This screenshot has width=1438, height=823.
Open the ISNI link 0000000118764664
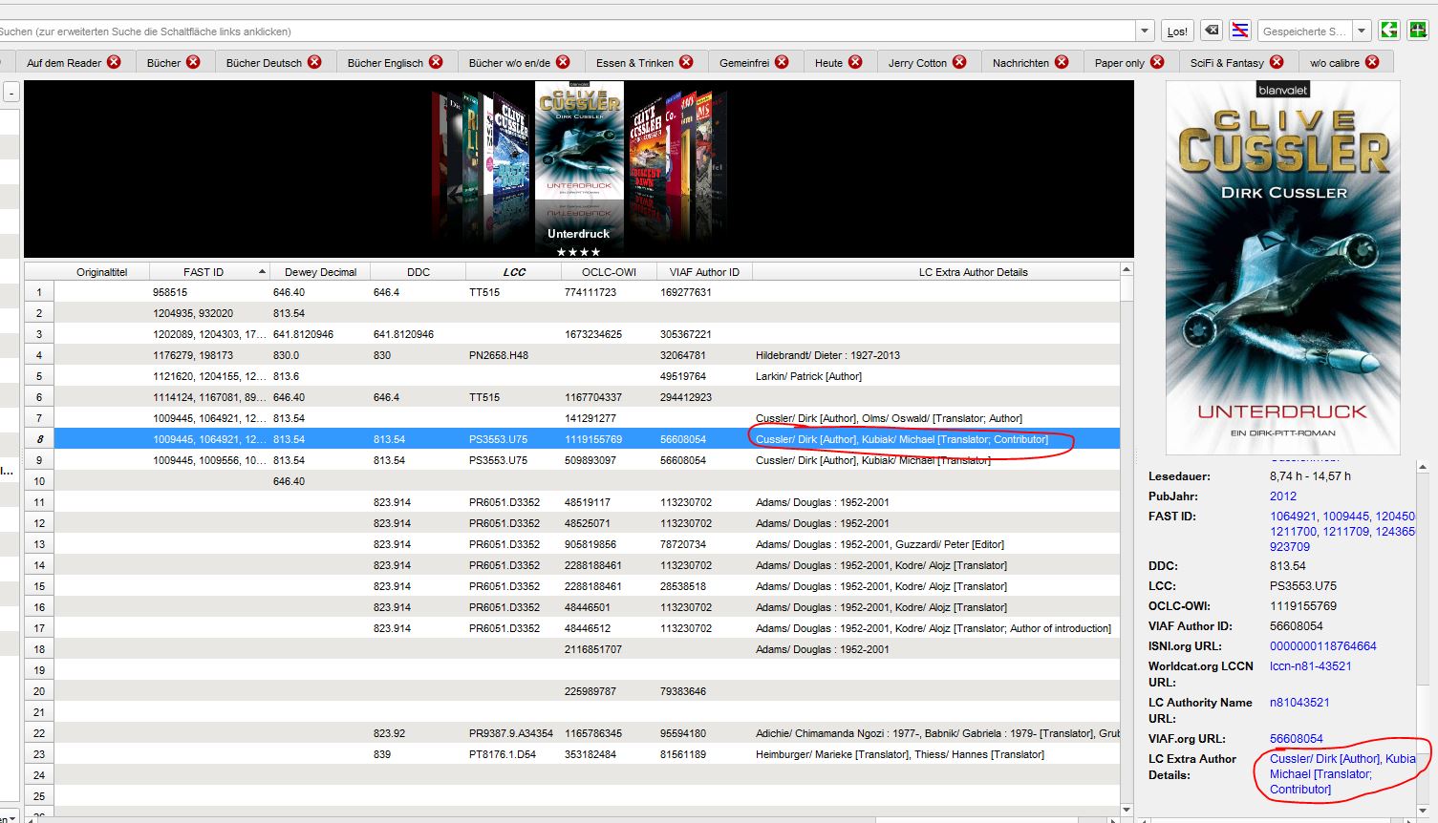[x=1323, y=646]
